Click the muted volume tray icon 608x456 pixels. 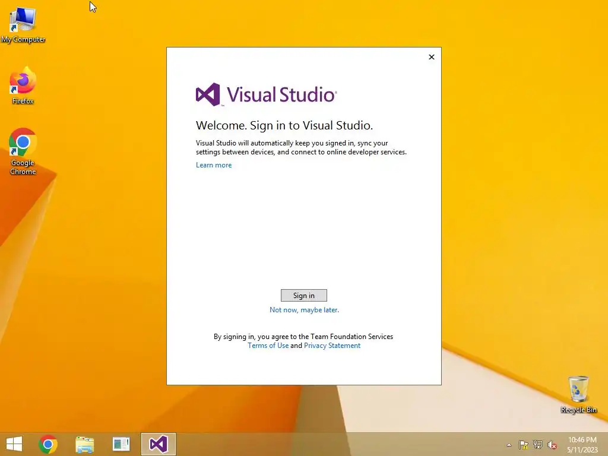552,445
